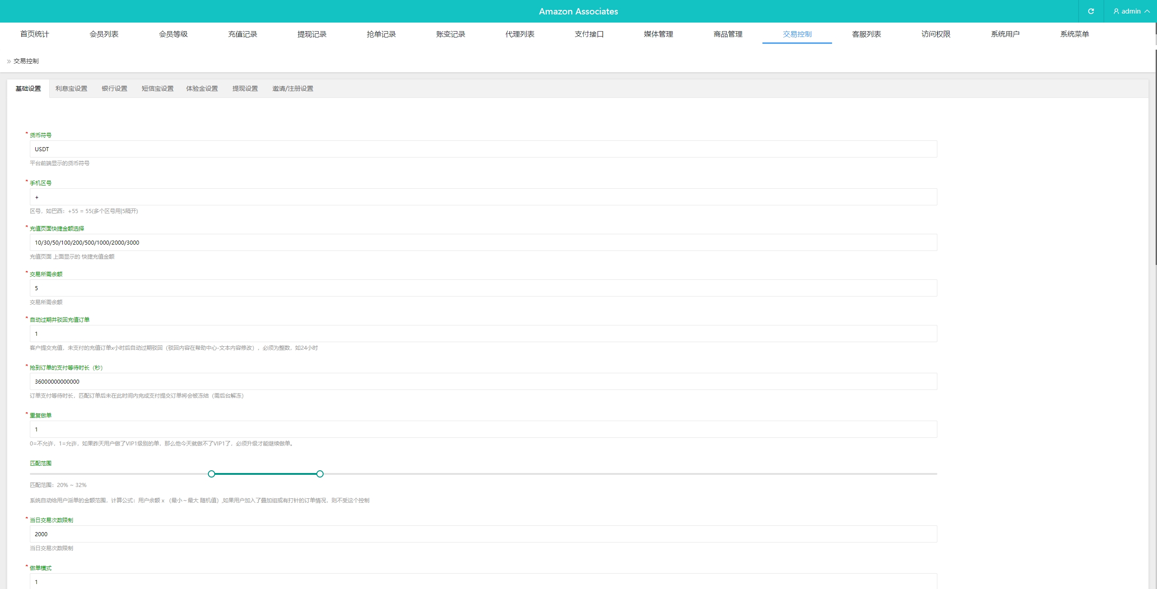Image resolution: width=1157 pixels, height=589 pixels.
Task: Click the 访问权限 navigation icon
Action: pyautogui.click(x=936, y=34)
